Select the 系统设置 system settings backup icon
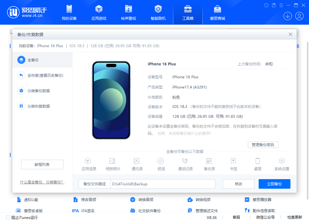This screenshot has height=222, width=309. (281, 163)
